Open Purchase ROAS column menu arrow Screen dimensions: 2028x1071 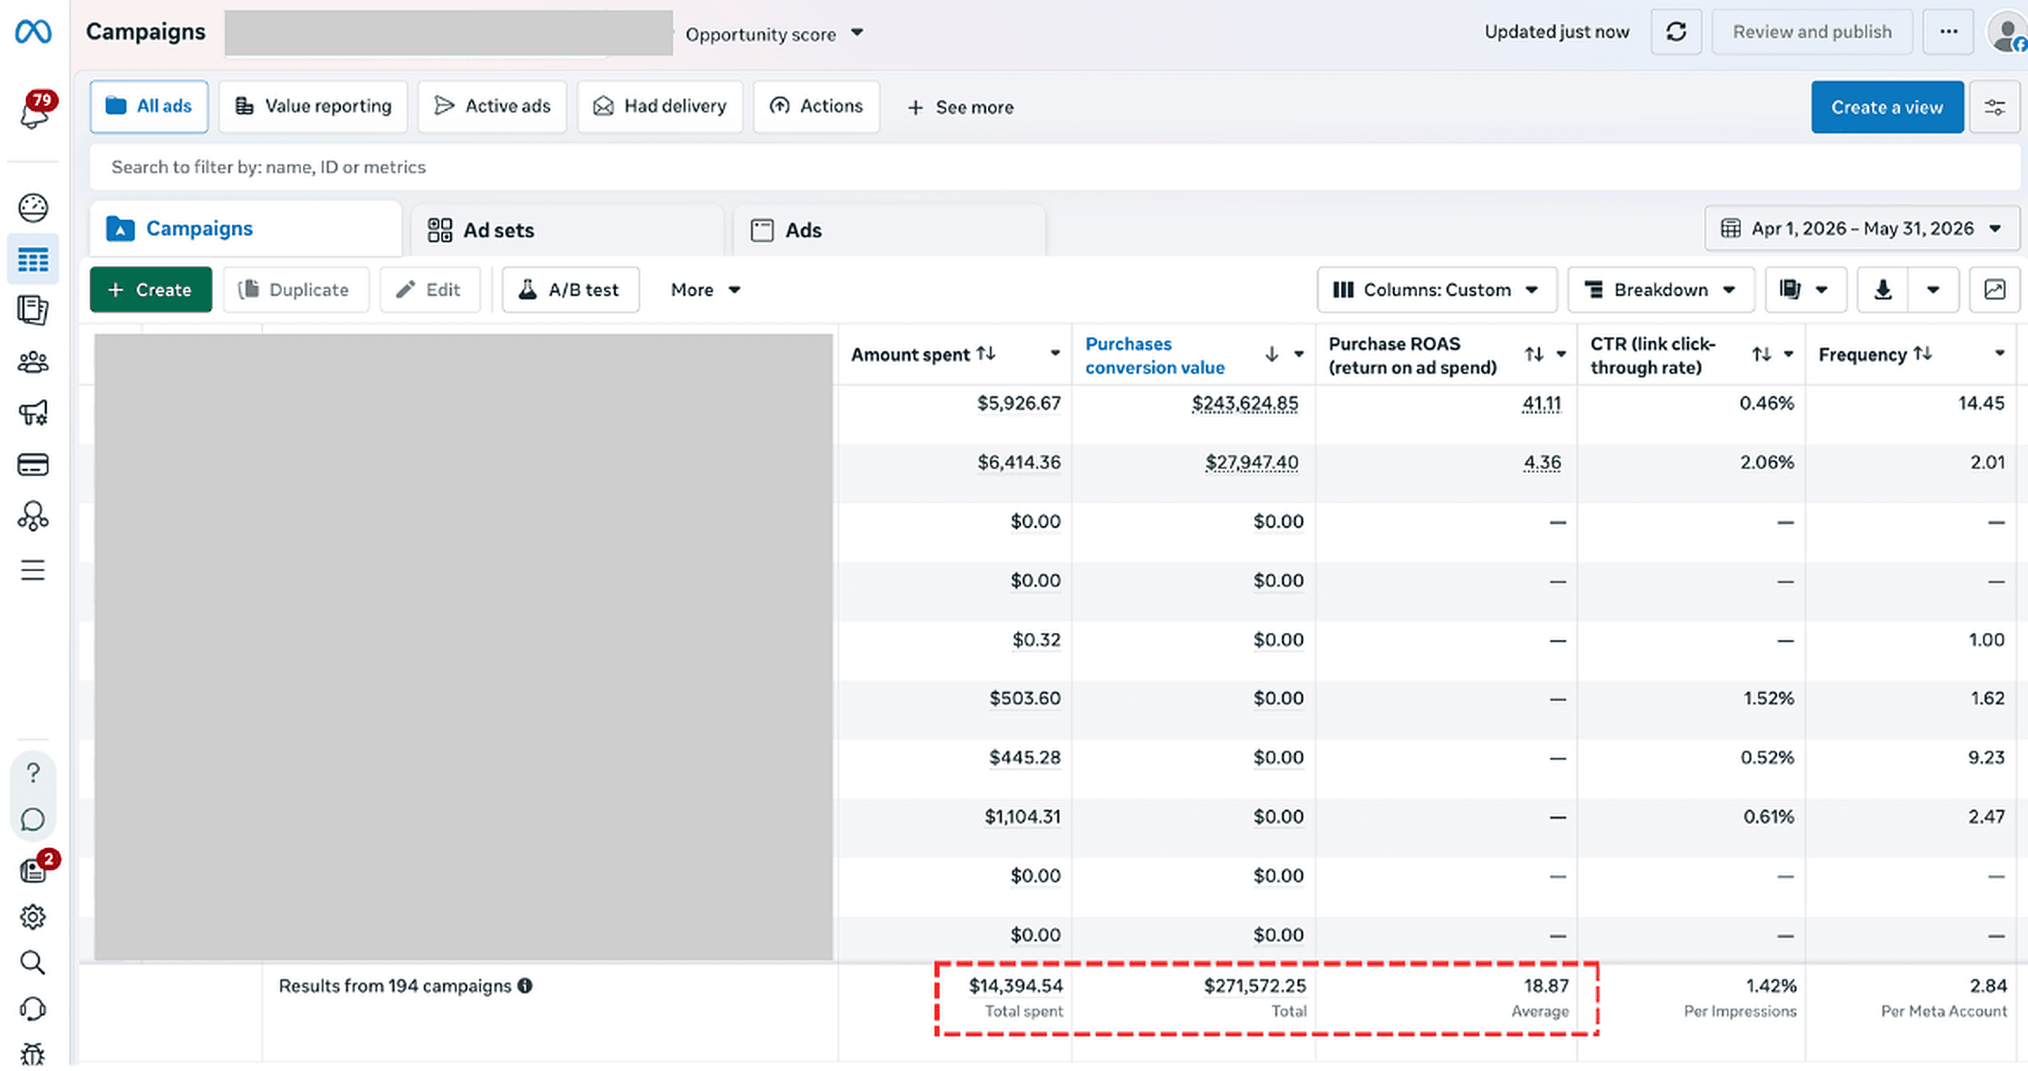click(x=1561, y=354)
